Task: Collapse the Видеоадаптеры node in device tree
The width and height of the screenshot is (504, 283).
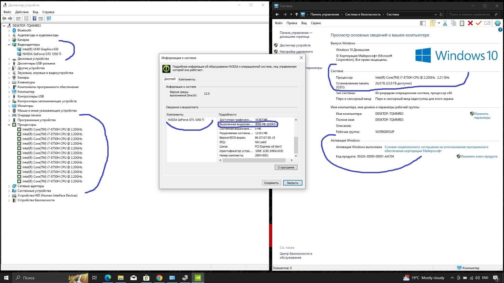Action: [x=9, y=45]
